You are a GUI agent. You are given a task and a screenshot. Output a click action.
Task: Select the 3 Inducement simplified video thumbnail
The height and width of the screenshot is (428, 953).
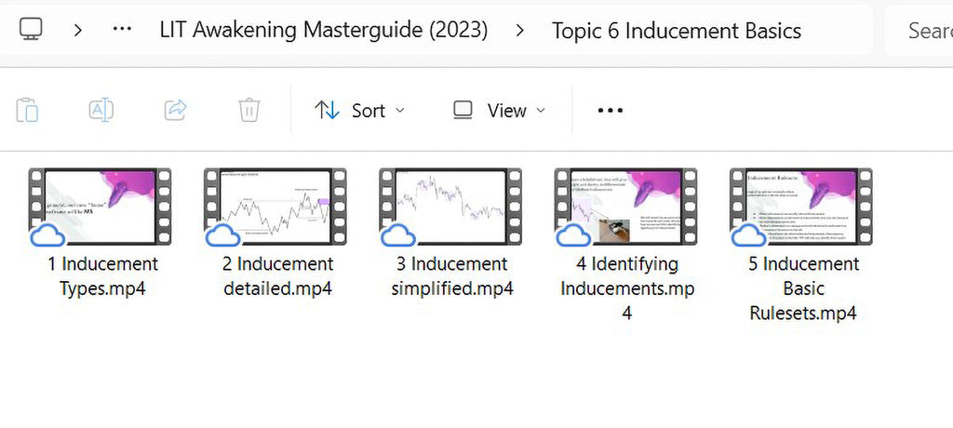pyautogui.click(x=450, y=207)
